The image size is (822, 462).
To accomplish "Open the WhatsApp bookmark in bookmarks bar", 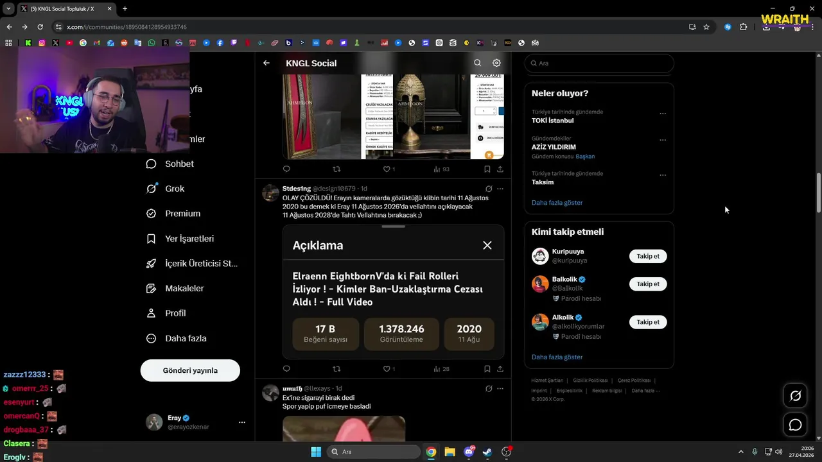I will 152,43.
